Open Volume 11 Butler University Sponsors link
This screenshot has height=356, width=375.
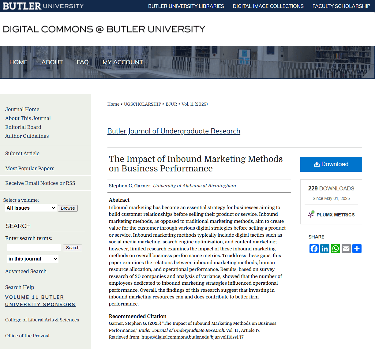tap(40, 301)
